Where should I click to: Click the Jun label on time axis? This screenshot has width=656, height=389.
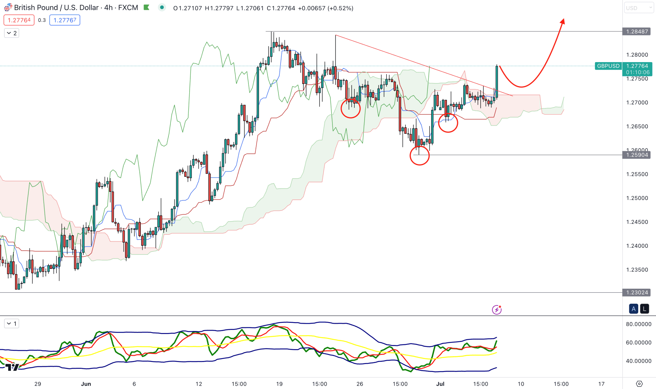(86, 384)
